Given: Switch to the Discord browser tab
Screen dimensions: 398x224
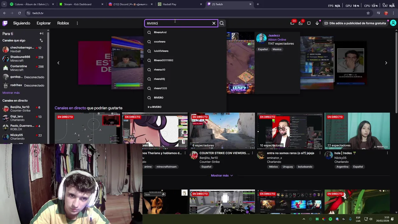Looking at the screenshot, I should 131,4.
